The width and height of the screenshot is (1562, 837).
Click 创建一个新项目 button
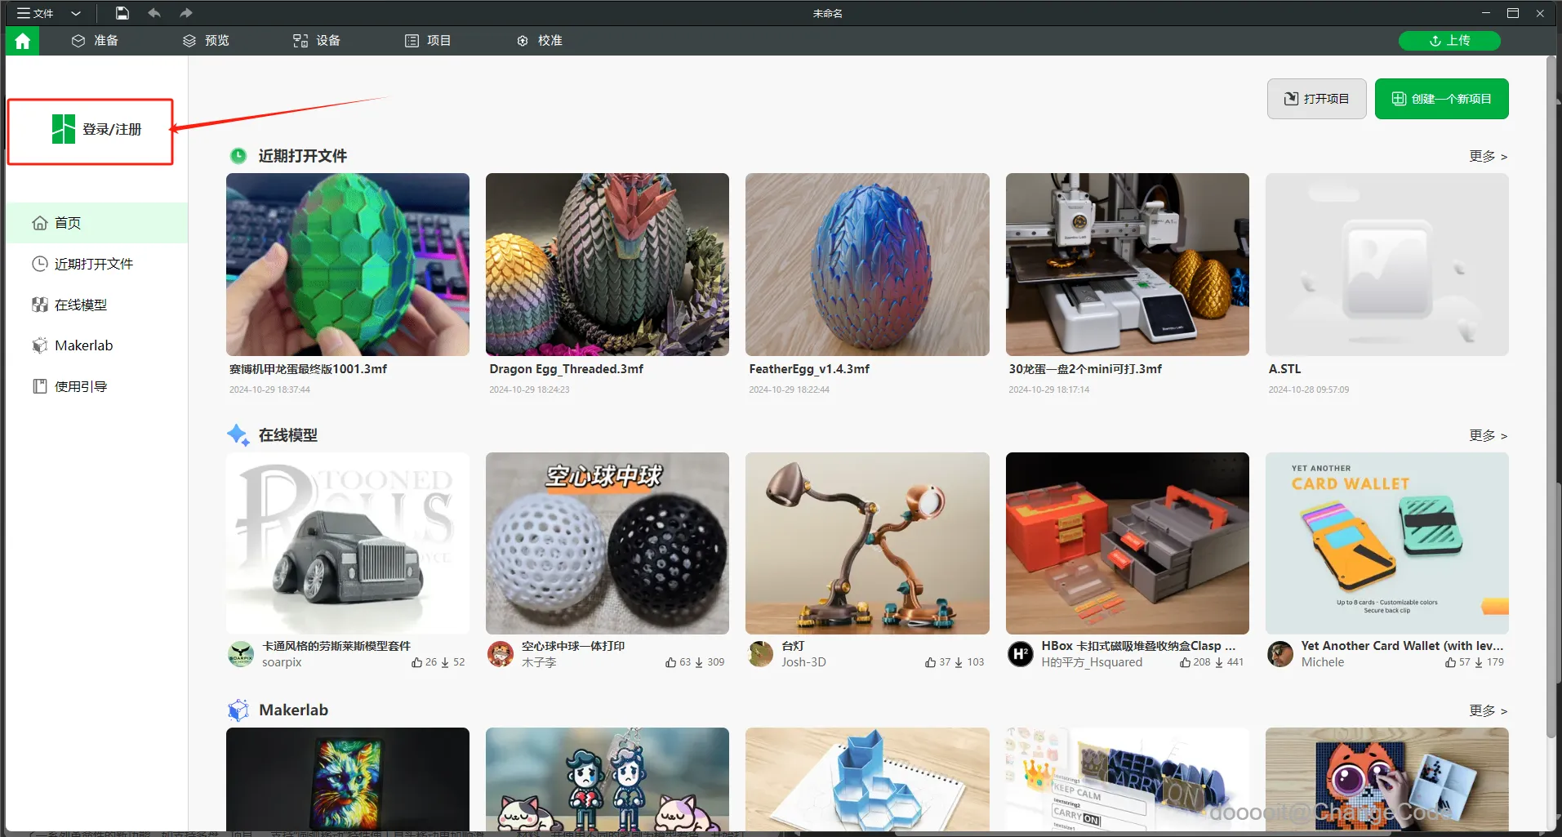pyautogui.click(x=1442, y=99)
